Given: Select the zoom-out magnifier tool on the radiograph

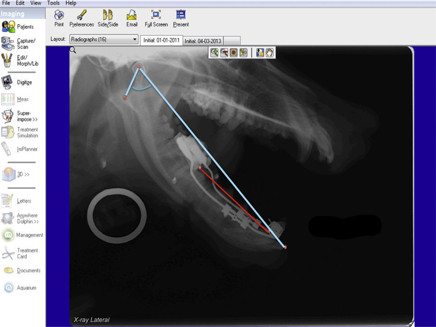Looking at the screenshot, I should 224,53.
